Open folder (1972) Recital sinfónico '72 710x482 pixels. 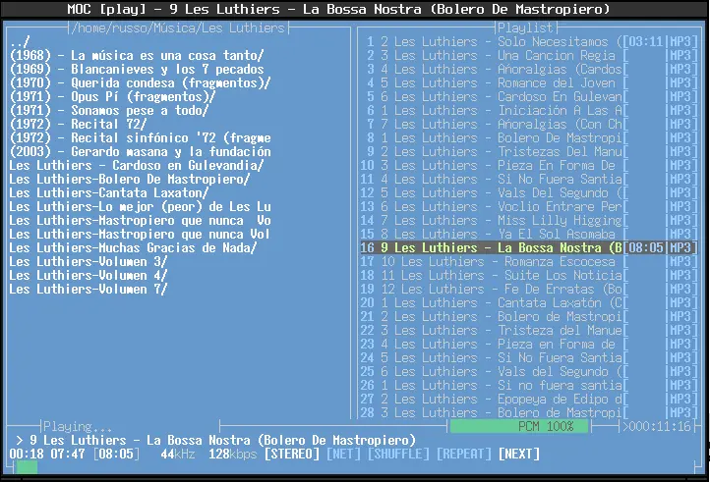point(140,137)
